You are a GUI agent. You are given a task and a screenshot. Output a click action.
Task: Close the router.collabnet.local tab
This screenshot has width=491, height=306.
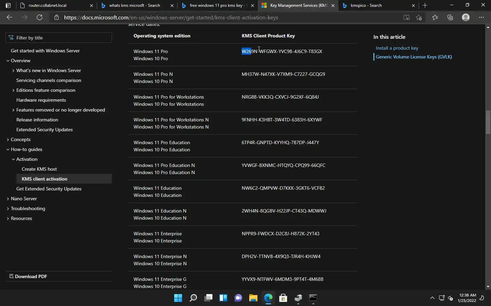tap(91, 5)
